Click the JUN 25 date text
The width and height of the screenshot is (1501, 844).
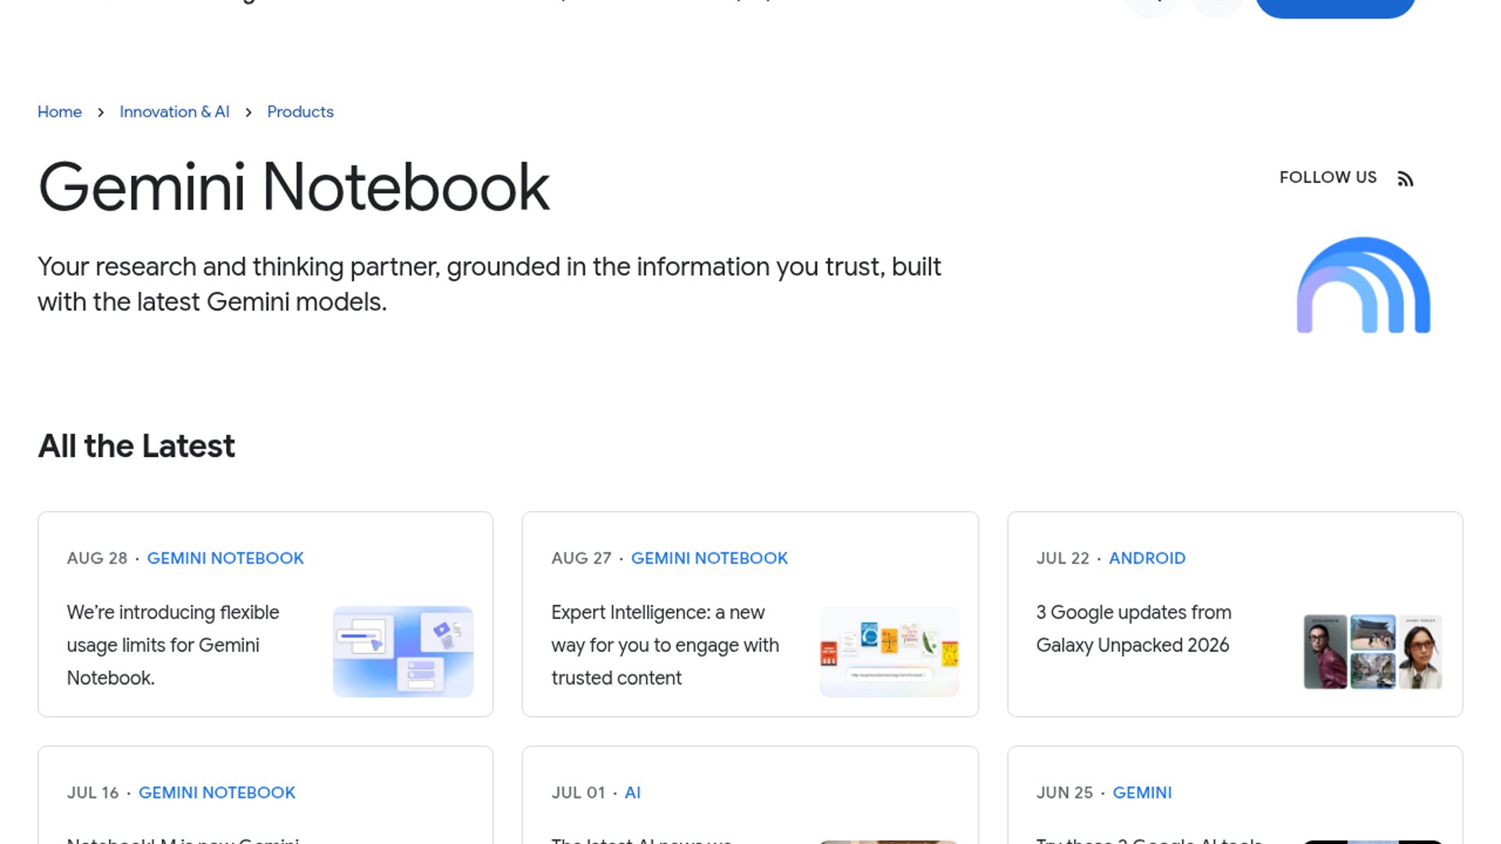(x=1064, y=792)
